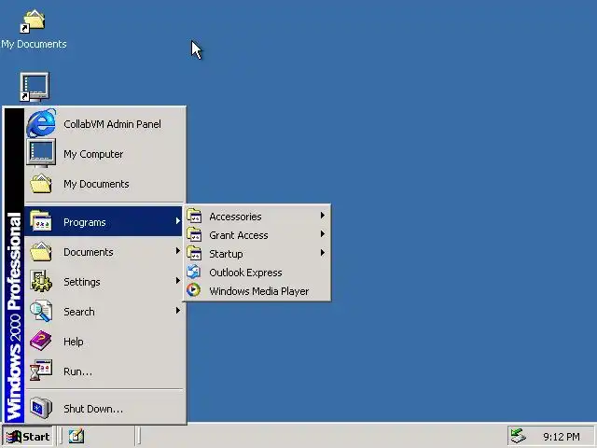Click the Settings gear icon in Start menu
This screenshot has width=597, height=448.
tap(41, 281)
